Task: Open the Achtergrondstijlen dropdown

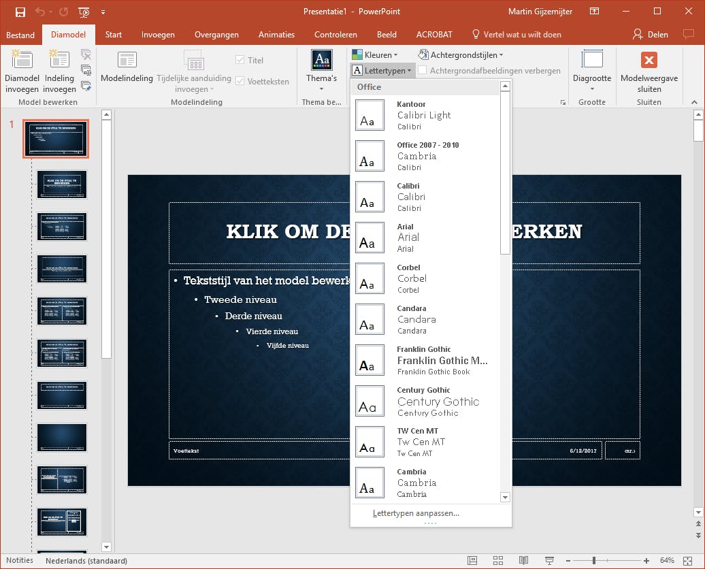Action: point(461,55)
